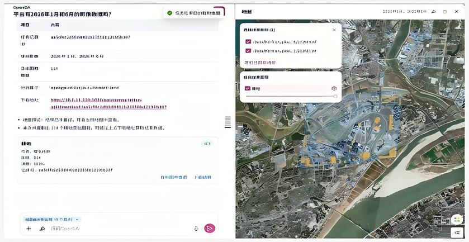
Task: Click the result layer opacity slider handle
Action: [335, 96]
